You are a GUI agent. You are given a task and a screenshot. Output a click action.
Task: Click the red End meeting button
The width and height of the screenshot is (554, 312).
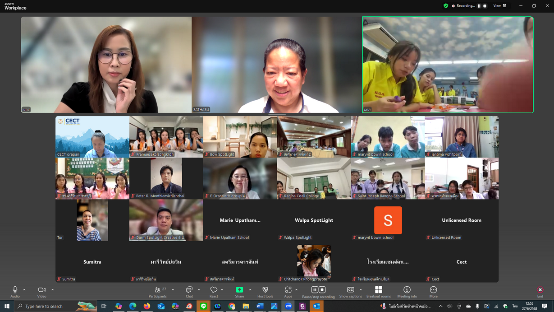click(x=540, y=290)
